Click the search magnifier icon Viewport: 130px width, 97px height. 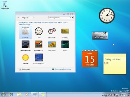click(70, 18)
